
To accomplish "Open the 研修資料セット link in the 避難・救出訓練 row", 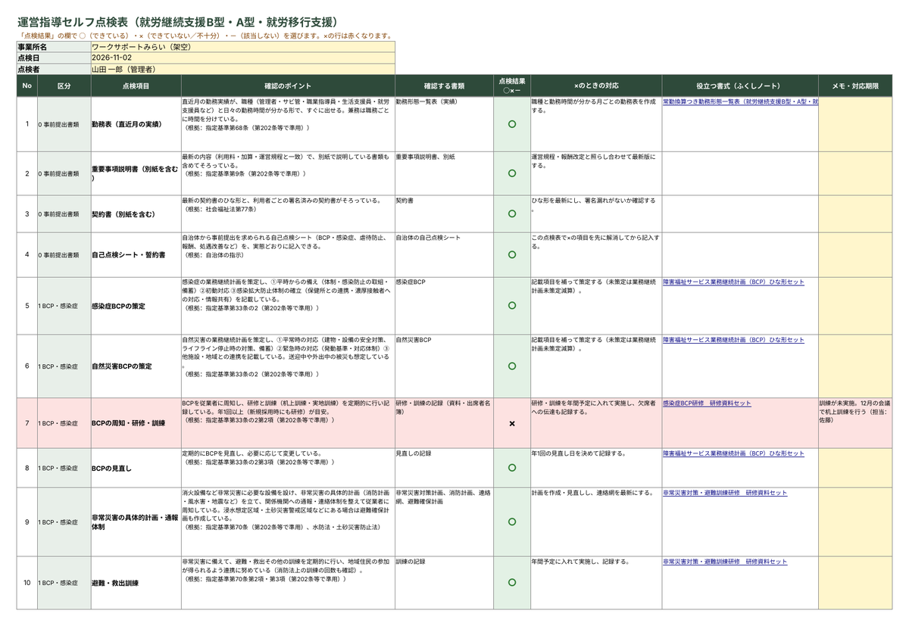I will [724, 562].
